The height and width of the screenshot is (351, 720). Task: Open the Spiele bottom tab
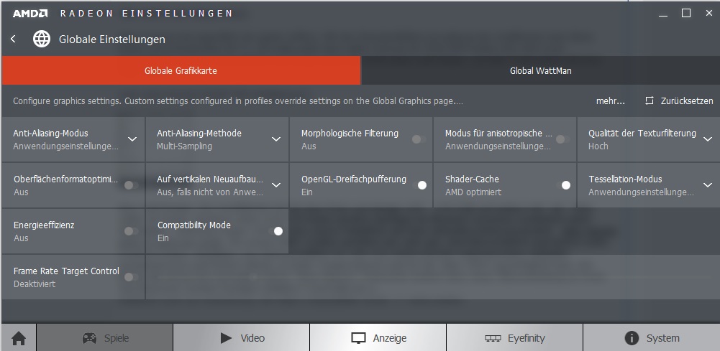105,338
